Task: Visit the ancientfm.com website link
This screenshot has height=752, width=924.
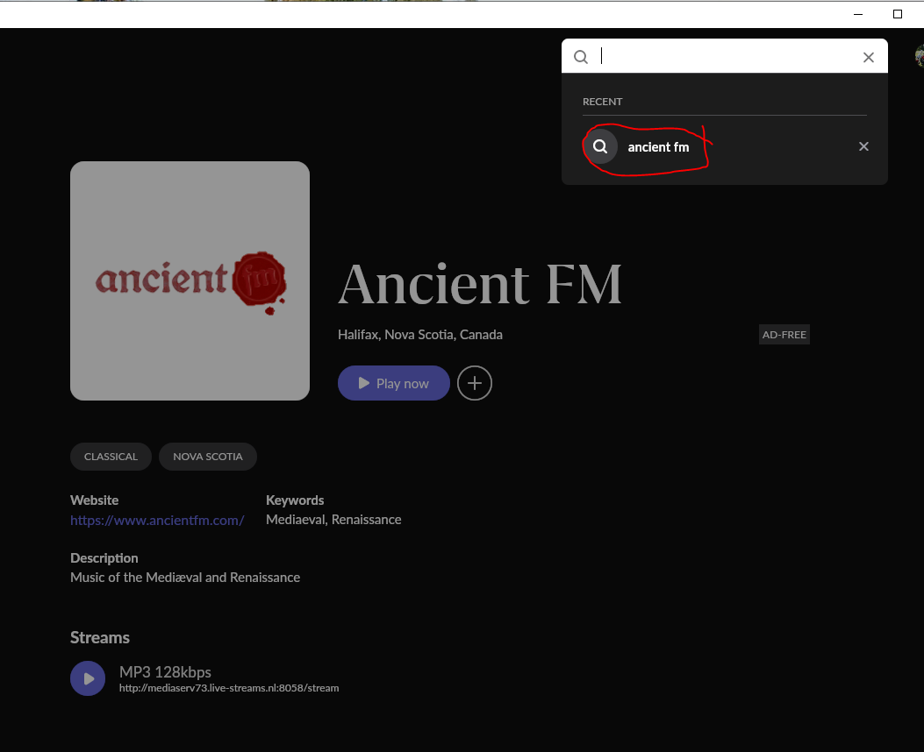Action: point(157,520)
